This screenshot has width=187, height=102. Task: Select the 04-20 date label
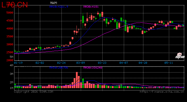[143, 63]
